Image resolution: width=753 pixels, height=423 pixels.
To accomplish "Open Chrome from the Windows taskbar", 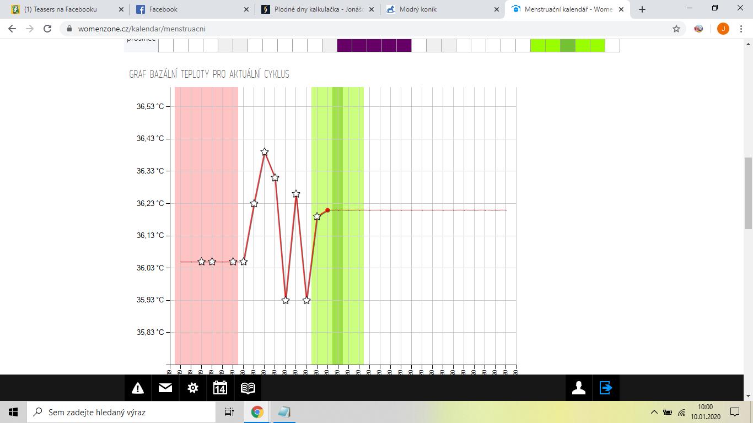I will (x=257, y=412).
